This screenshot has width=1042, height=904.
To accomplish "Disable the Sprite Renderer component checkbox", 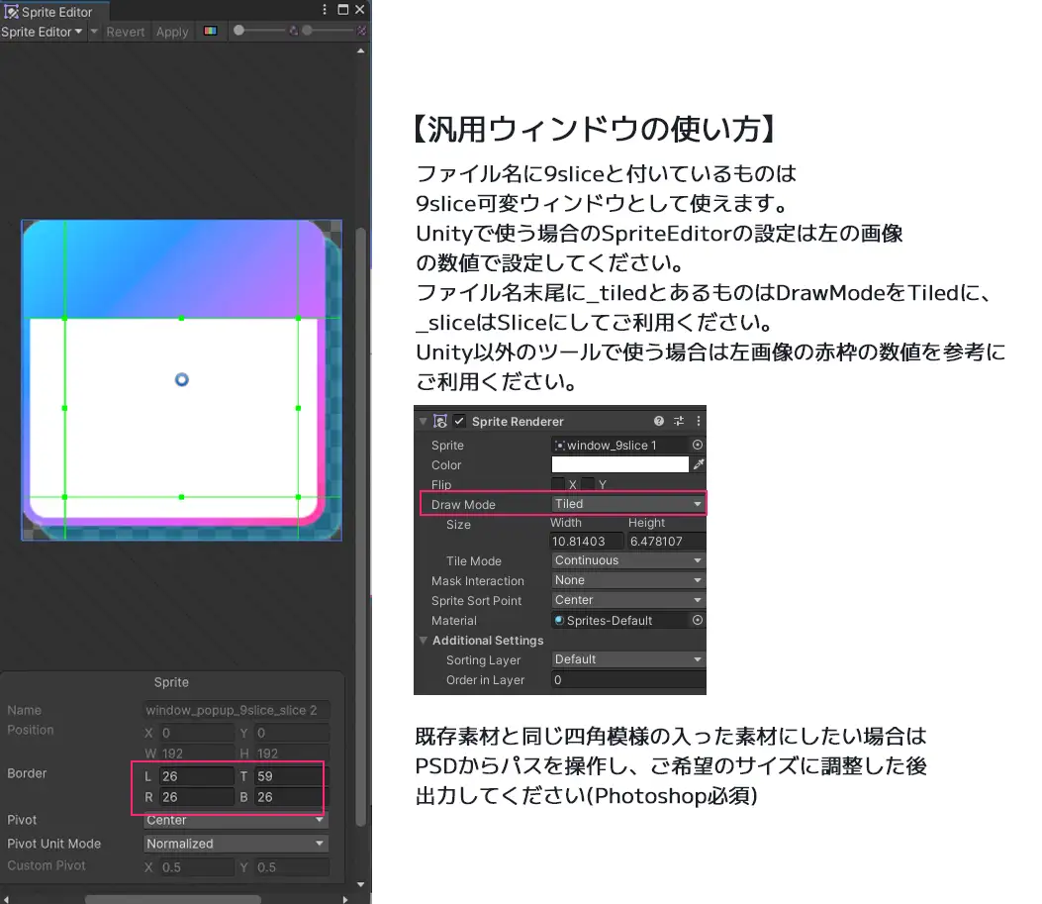I will (458, 421).
